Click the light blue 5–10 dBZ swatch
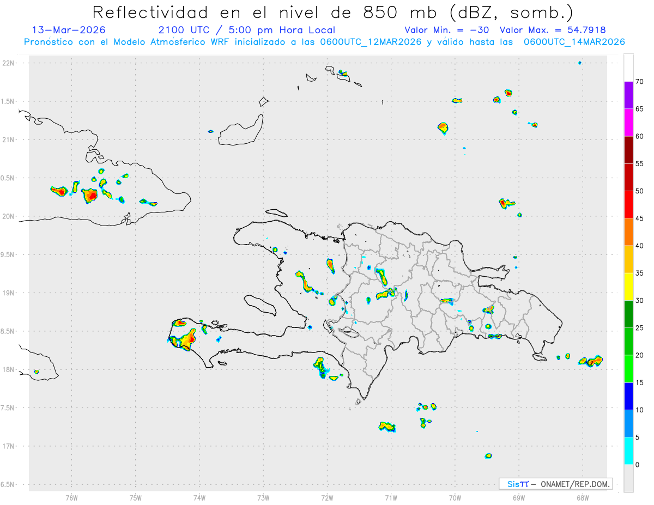The width and height of the screenshot is (654, 505). coord(628,424)
